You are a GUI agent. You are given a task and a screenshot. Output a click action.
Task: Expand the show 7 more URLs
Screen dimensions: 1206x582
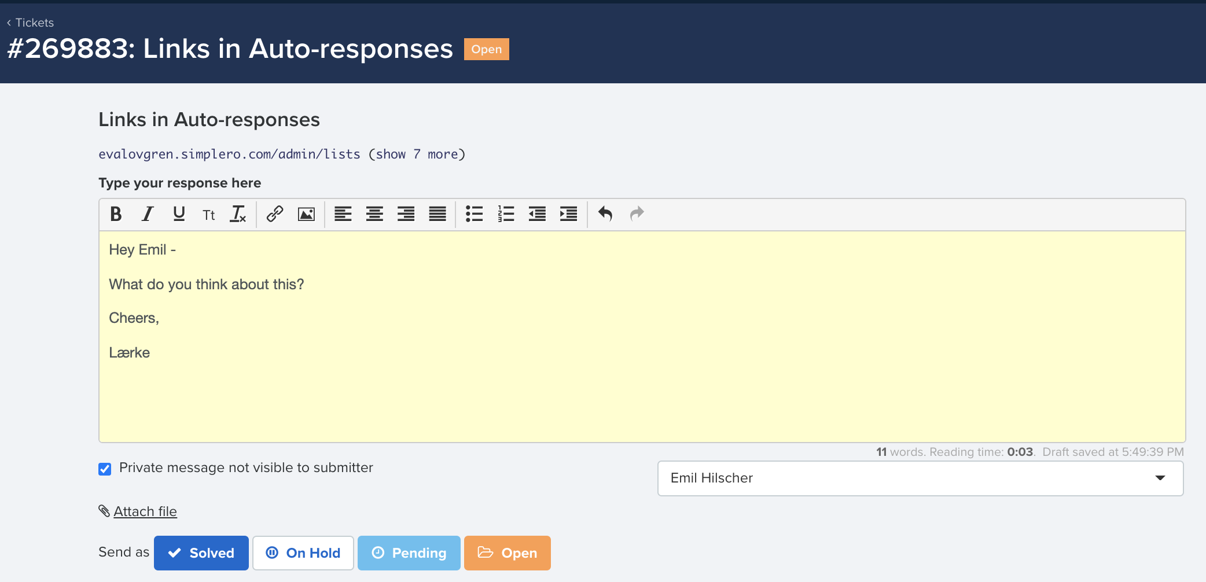[x=417, y=154]
